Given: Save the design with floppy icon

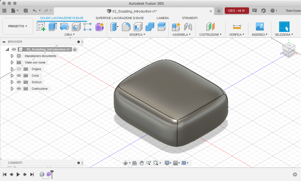Looking at the screenshot, I should coord(25,11).
